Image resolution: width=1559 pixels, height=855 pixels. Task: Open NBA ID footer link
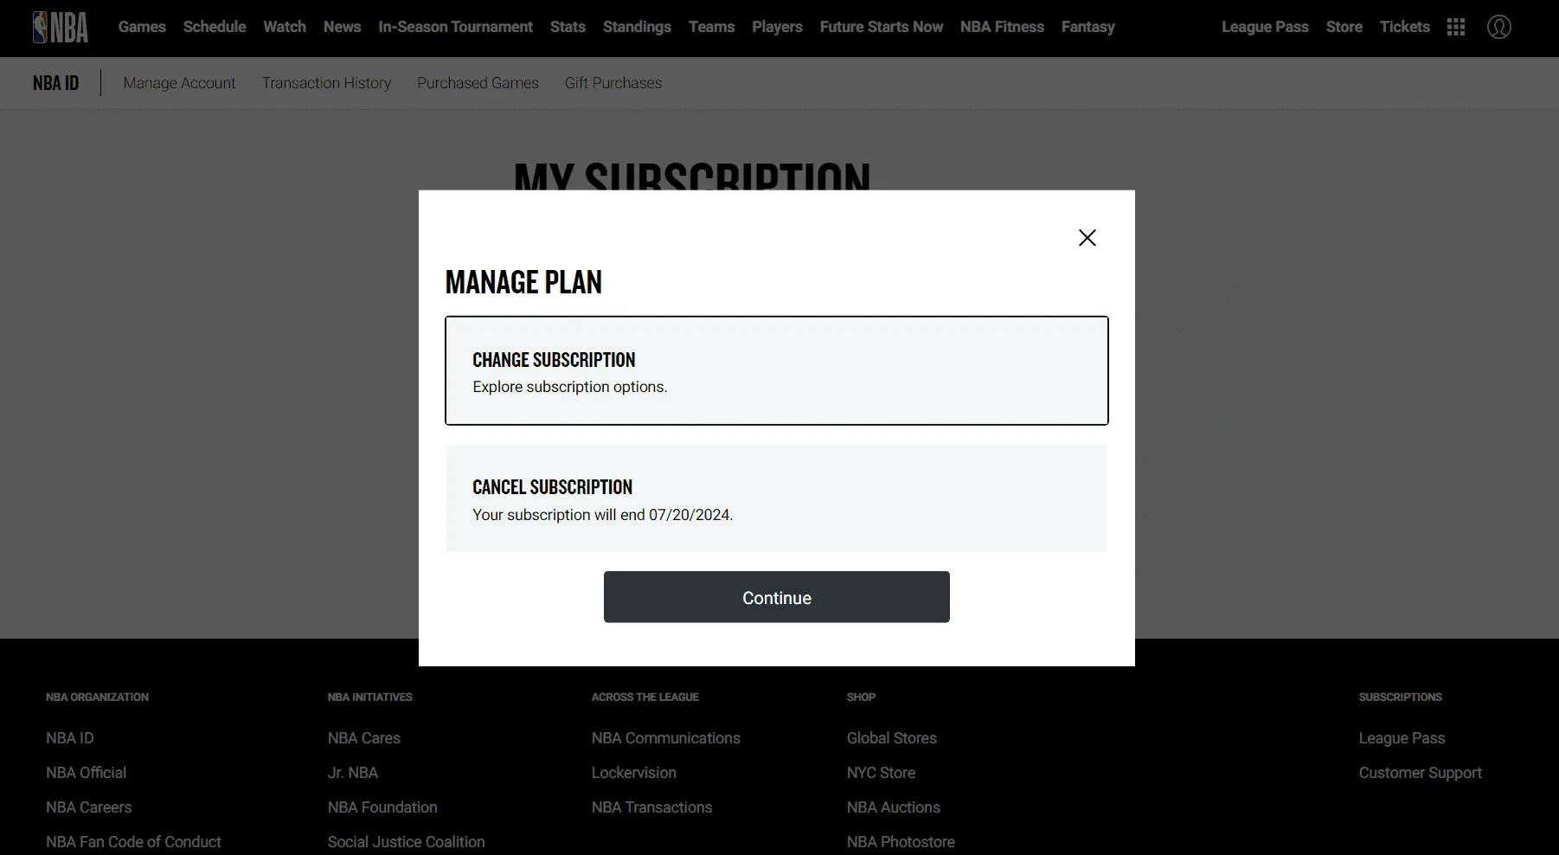[70, 738]
